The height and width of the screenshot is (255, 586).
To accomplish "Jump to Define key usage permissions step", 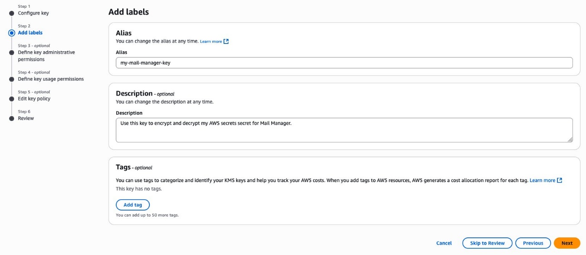I will [x=50, y=79].
